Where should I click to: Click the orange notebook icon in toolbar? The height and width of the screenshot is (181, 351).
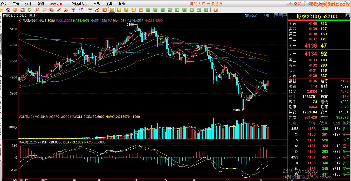pyautogui.click(x=15, y=10)
